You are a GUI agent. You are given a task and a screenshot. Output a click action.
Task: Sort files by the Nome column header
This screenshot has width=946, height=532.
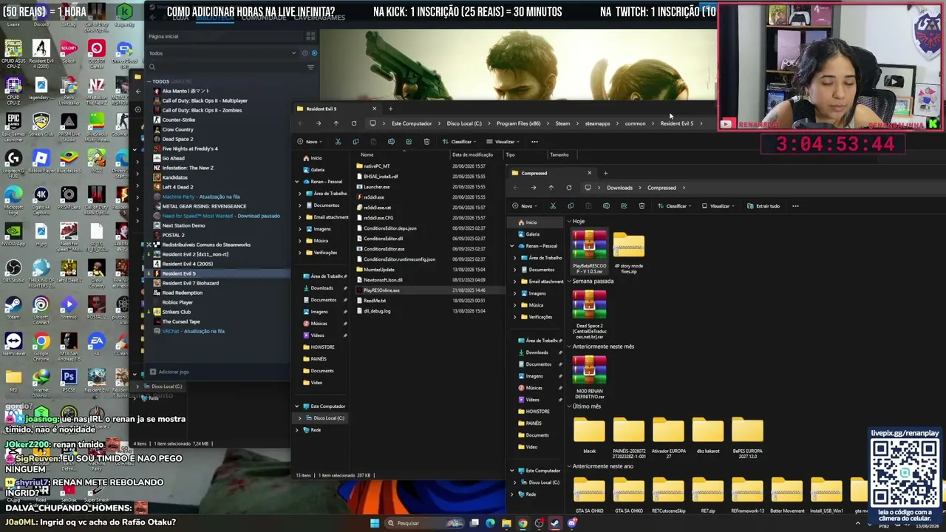[367, 155]
